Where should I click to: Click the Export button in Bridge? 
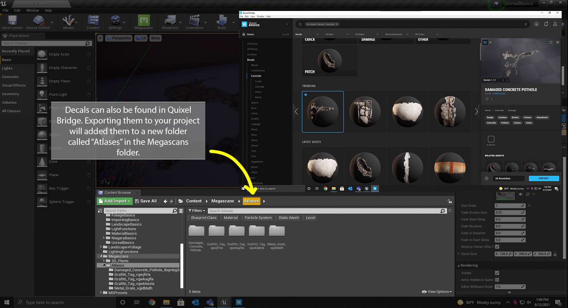coord(544,178)
